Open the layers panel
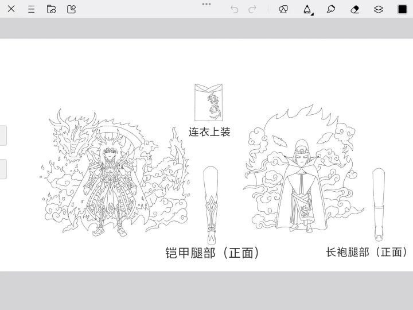 point(379,10)
